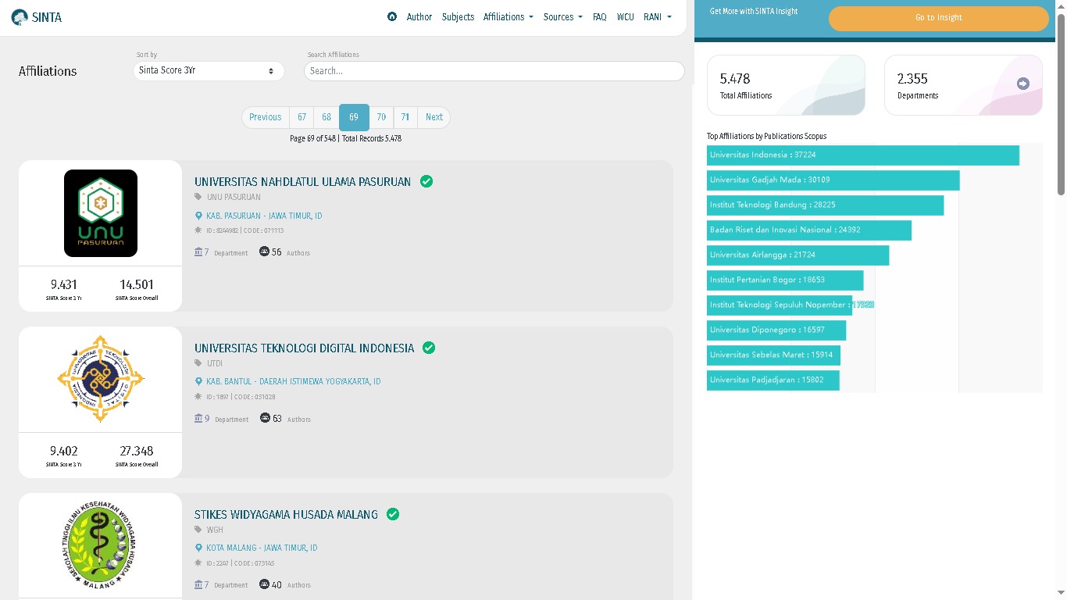Screen dimensions: 1067x600
Task: Expand the Affiliations navbar dropdown
Action: (509, 17)
